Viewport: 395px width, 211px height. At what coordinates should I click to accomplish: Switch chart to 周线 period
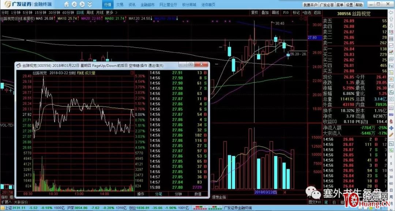[x=90, y=12]
